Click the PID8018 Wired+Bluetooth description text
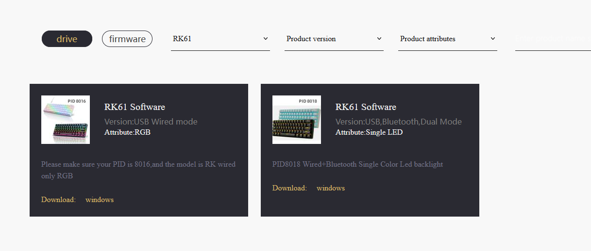This screenshot has width=591, height=251. [x=358, y=164]
